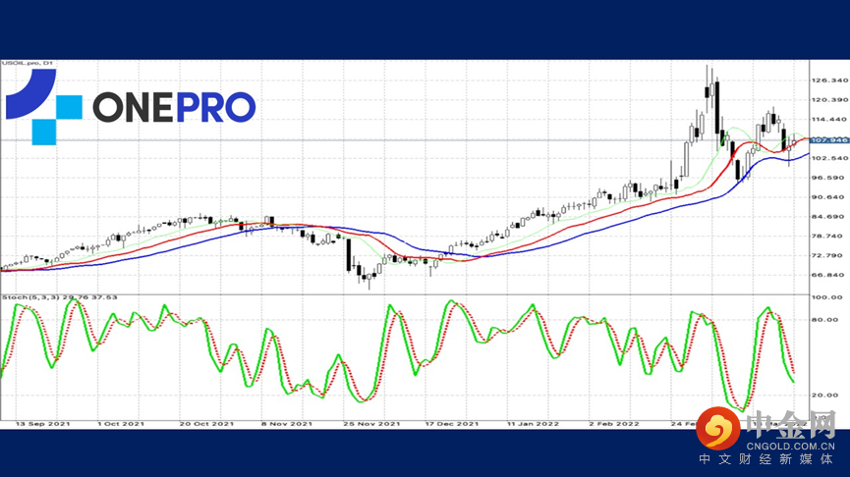Click the 17 Dec 2021 date label
Image resolution: width=850 pixels, height=477 pixels.
(452, 424)
